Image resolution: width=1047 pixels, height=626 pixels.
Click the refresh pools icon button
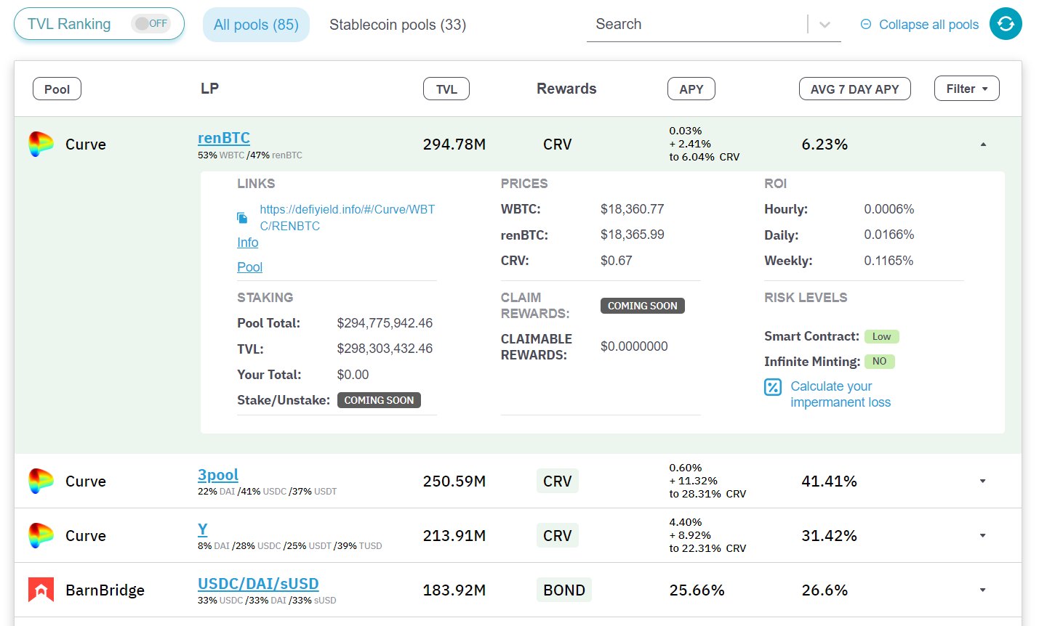1006,24
